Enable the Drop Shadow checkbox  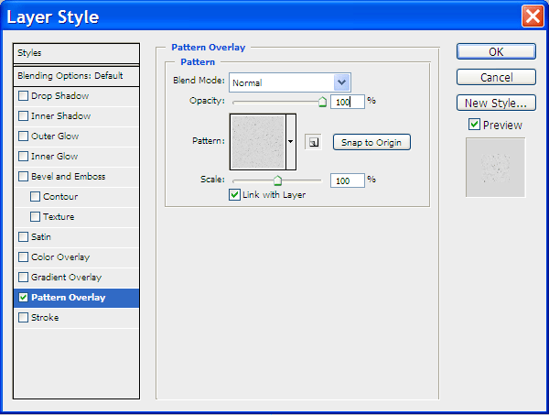24,96
